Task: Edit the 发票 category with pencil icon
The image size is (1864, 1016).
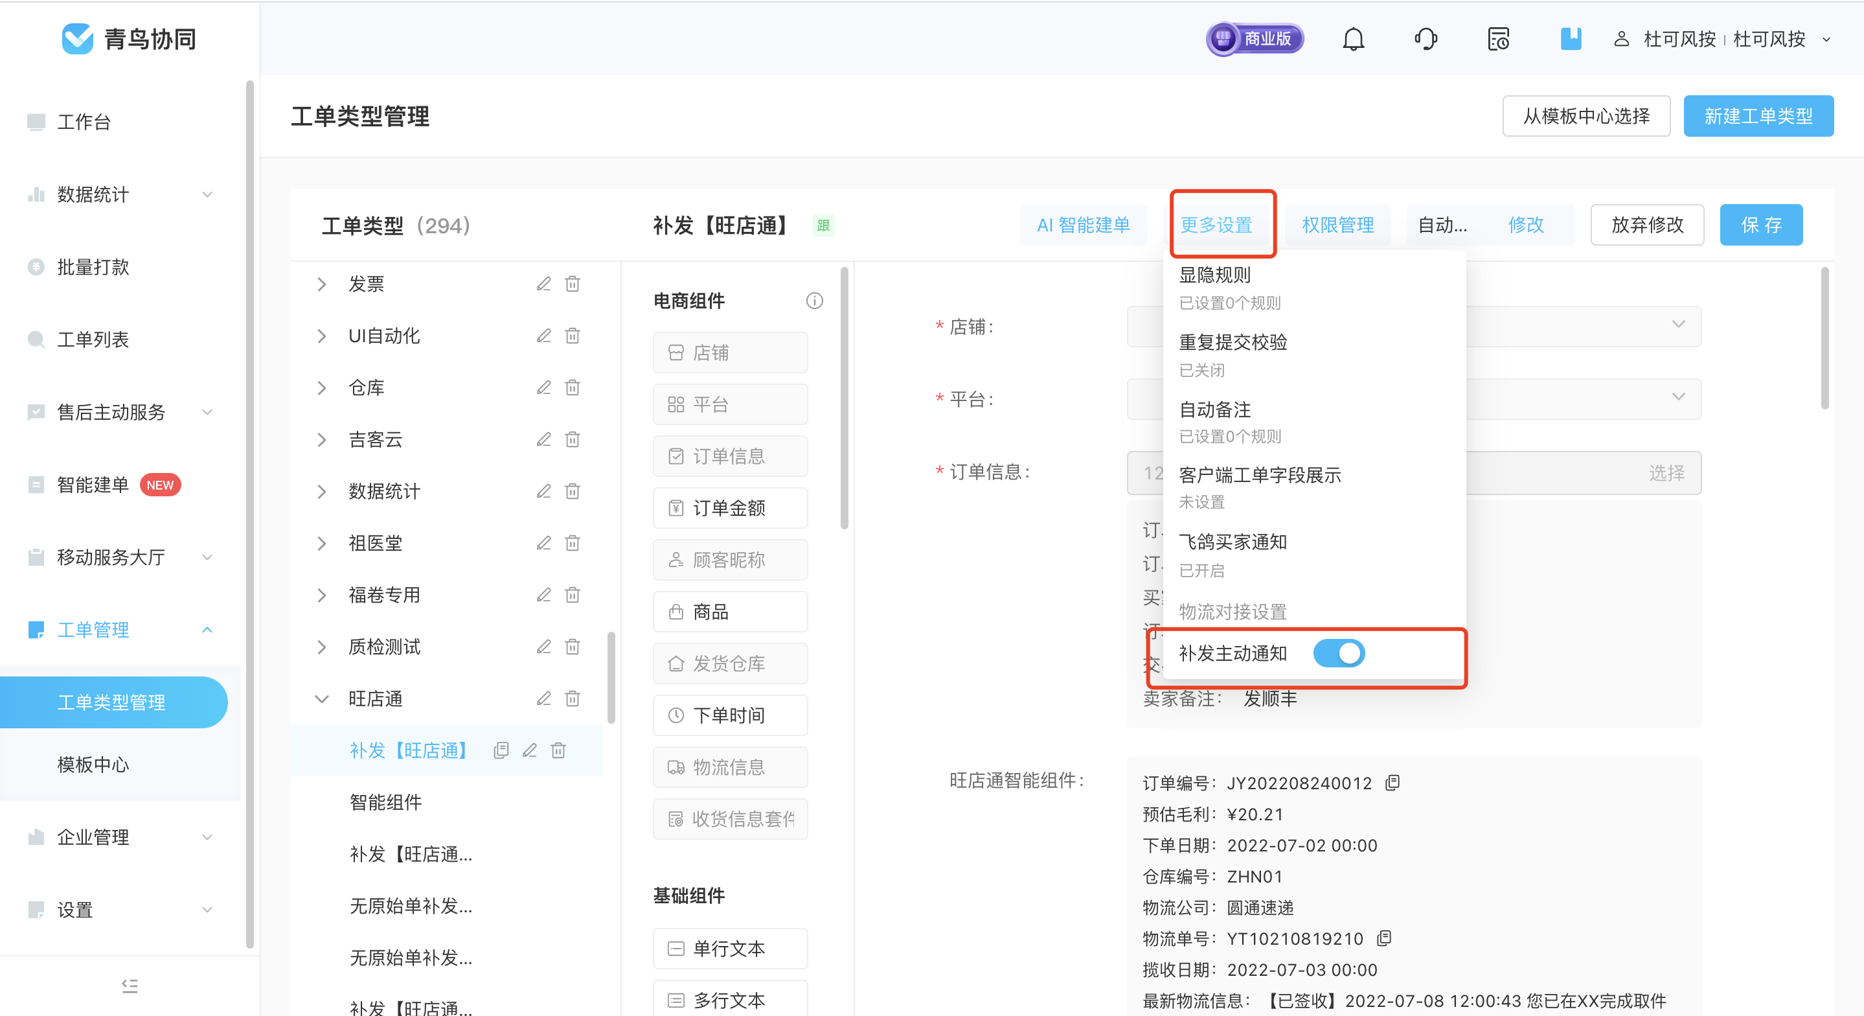Action: (x=543, y=284)
